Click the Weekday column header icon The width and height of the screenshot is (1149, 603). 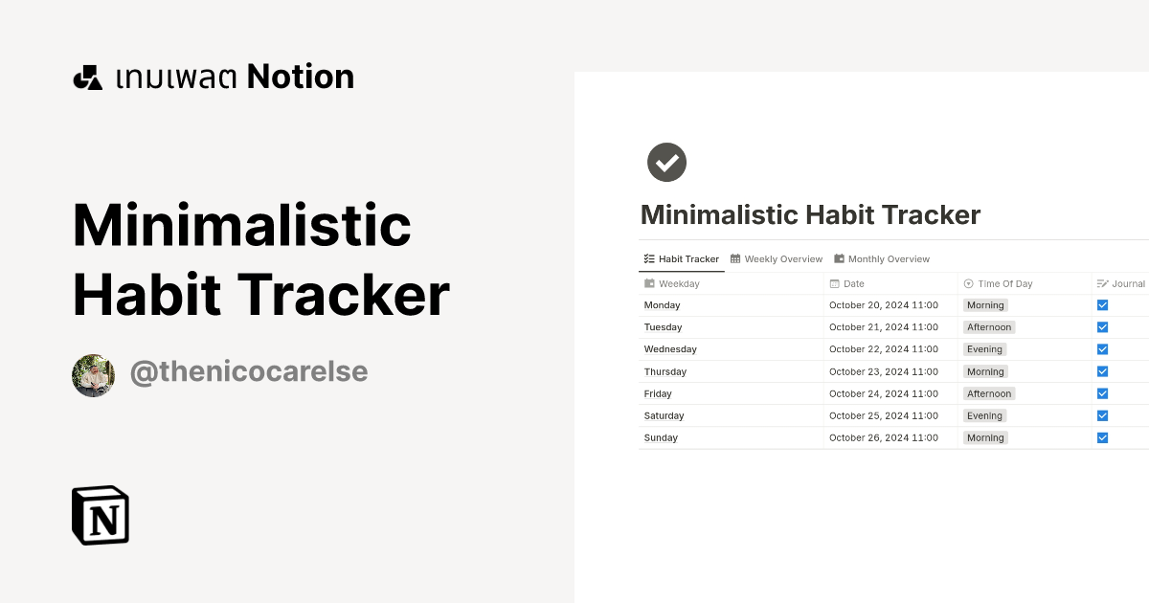coord(648,283)
